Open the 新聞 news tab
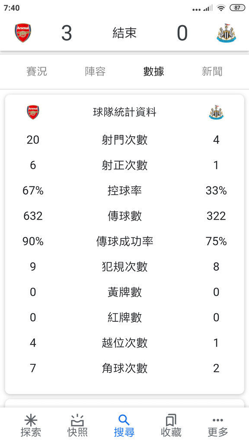The height and width of the screenshot is (443, 249). point(212,71)
